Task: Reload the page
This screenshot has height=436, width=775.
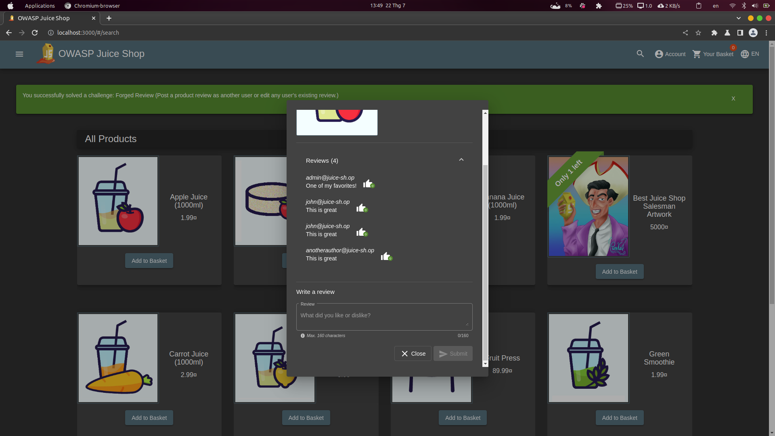Action: pos(35,33)
